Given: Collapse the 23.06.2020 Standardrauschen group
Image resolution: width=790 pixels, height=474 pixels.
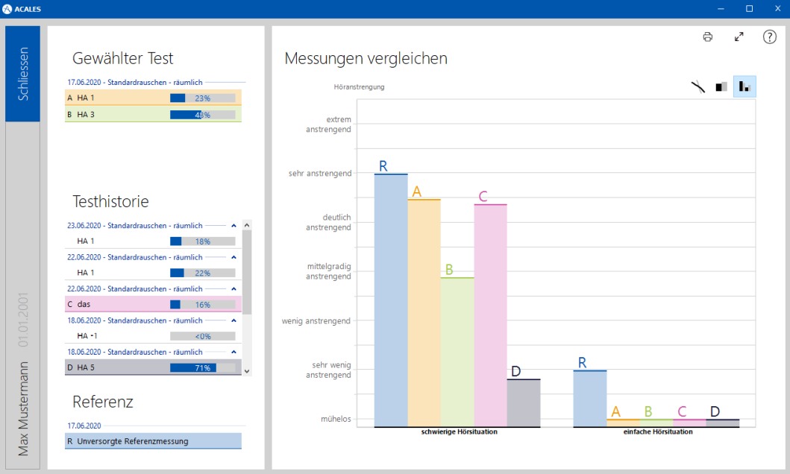Looking at the screenshot, I should [233, 225].
